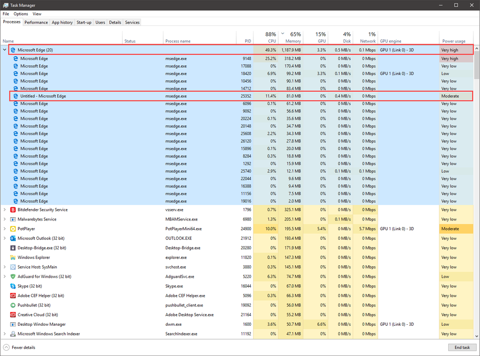This screenshot has height=356, width=480.
Task: Expand the AdGuard for Windows row
Action: [5, 276]
